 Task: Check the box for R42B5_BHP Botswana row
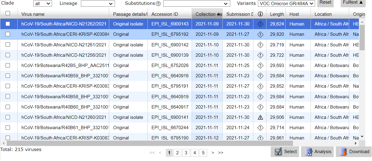[x=8, y=65]
